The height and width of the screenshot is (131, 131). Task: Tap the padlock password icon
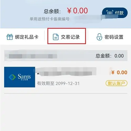(x=99, y=37)
